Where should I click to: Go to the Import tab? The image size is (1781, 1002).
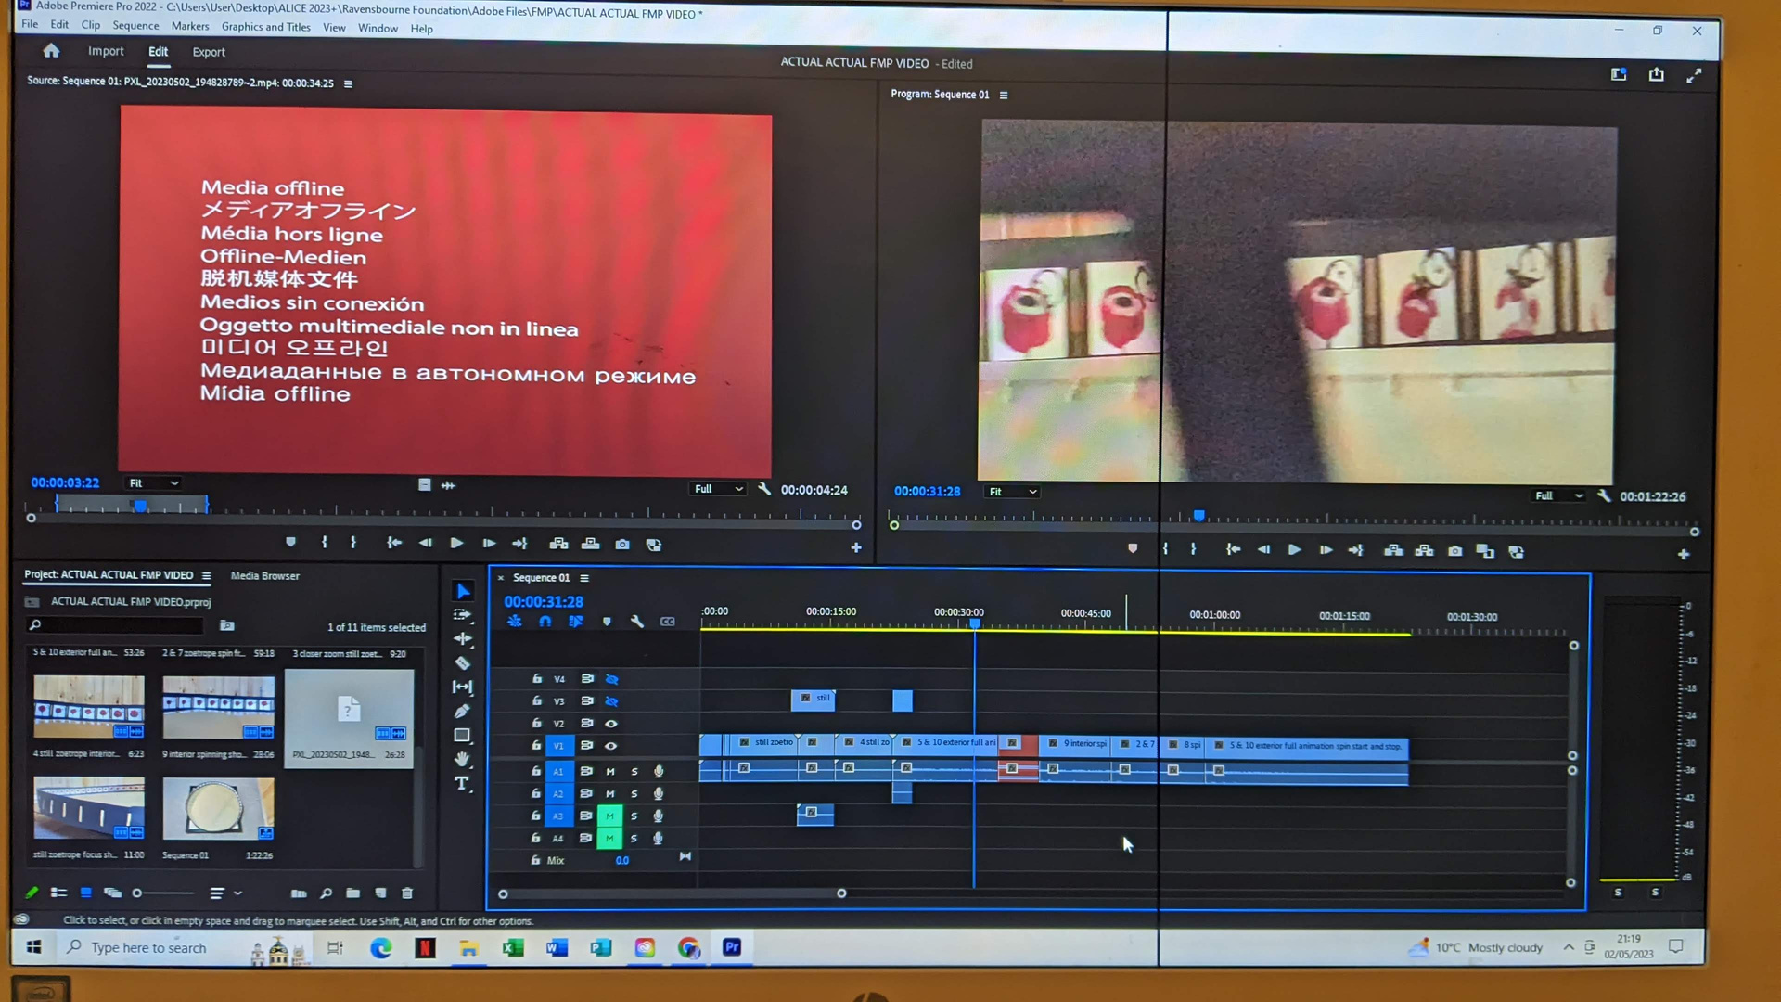(x=106, y=51)
